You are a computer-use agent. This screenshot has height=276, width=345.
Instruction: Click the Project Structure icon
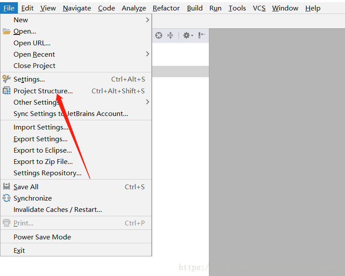coord(7,91)
